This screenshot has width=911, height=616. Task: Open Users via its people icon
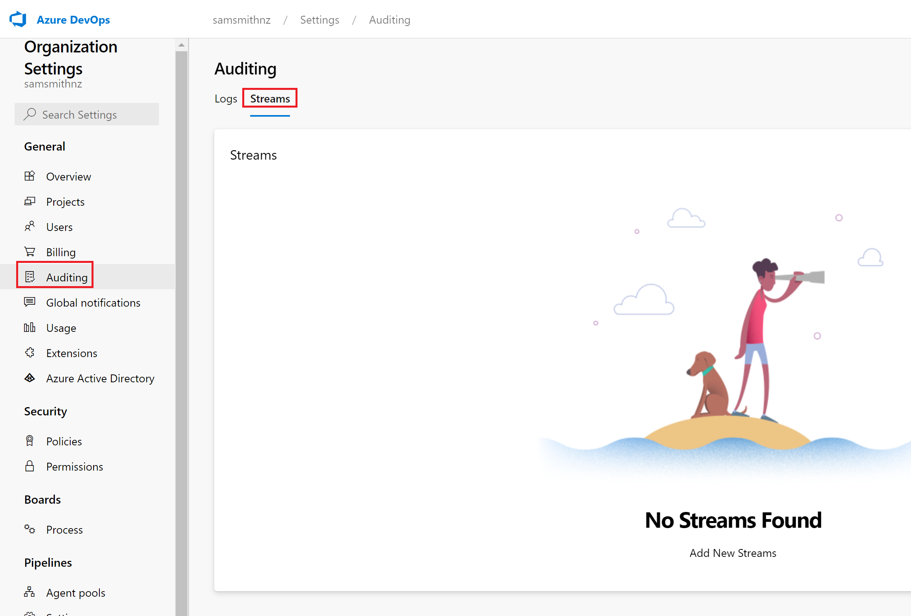pyautogui.click(x=30, y=227)
